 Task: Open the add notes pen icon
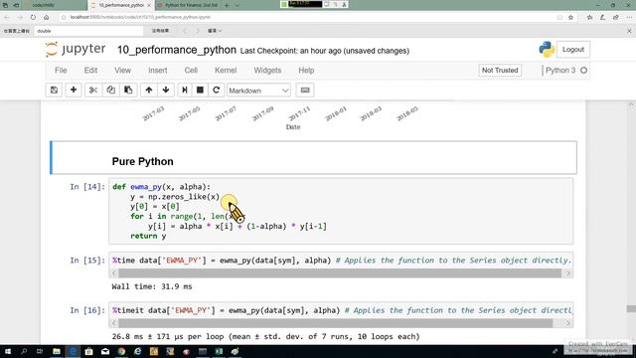[x=603, y=17]
